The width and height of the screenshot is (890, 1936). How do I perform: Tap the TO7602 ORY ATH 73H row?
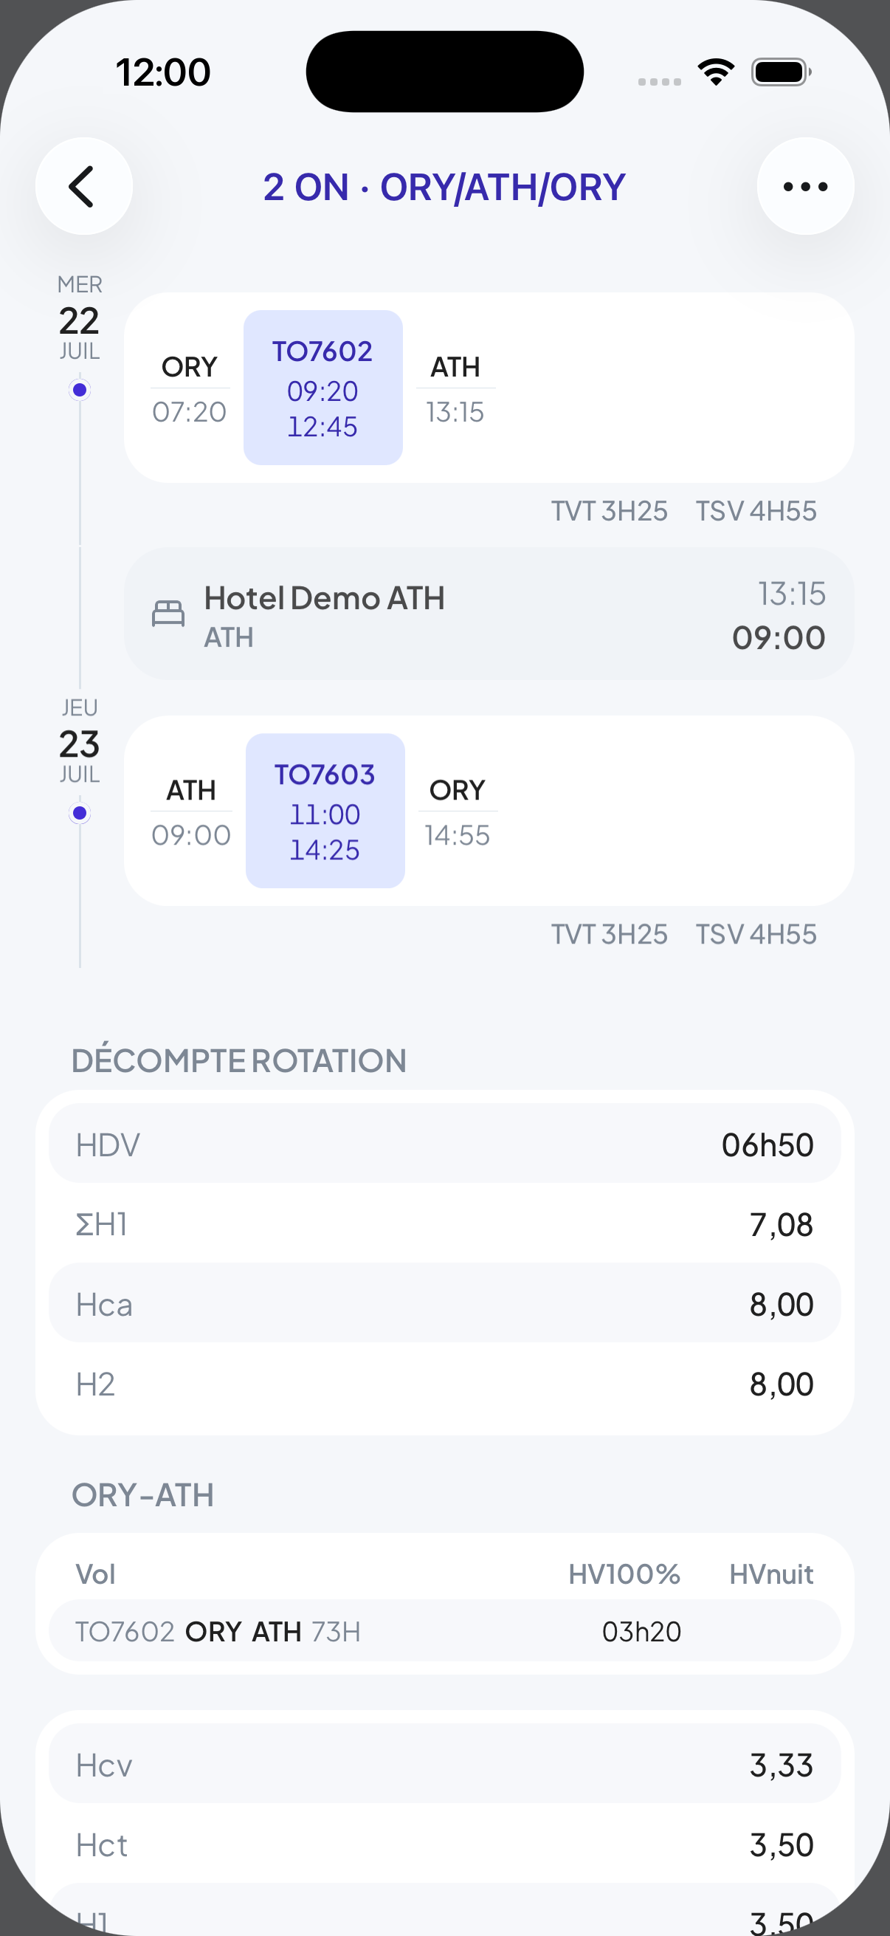444,1631
